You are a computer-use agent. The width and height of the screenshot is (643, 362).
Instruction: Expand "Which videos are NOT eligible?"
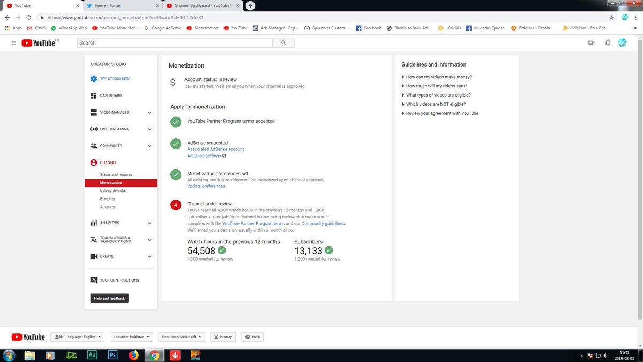(434, 104)
